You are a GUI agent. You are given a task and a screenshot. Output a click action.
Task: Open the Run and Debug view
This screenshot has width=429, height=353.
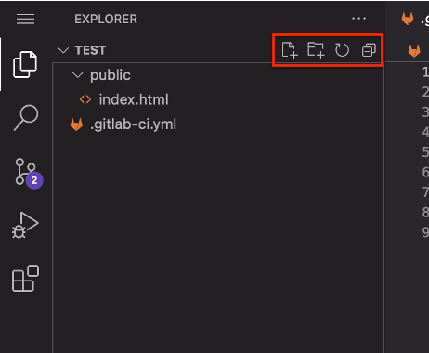click(25, 226)
